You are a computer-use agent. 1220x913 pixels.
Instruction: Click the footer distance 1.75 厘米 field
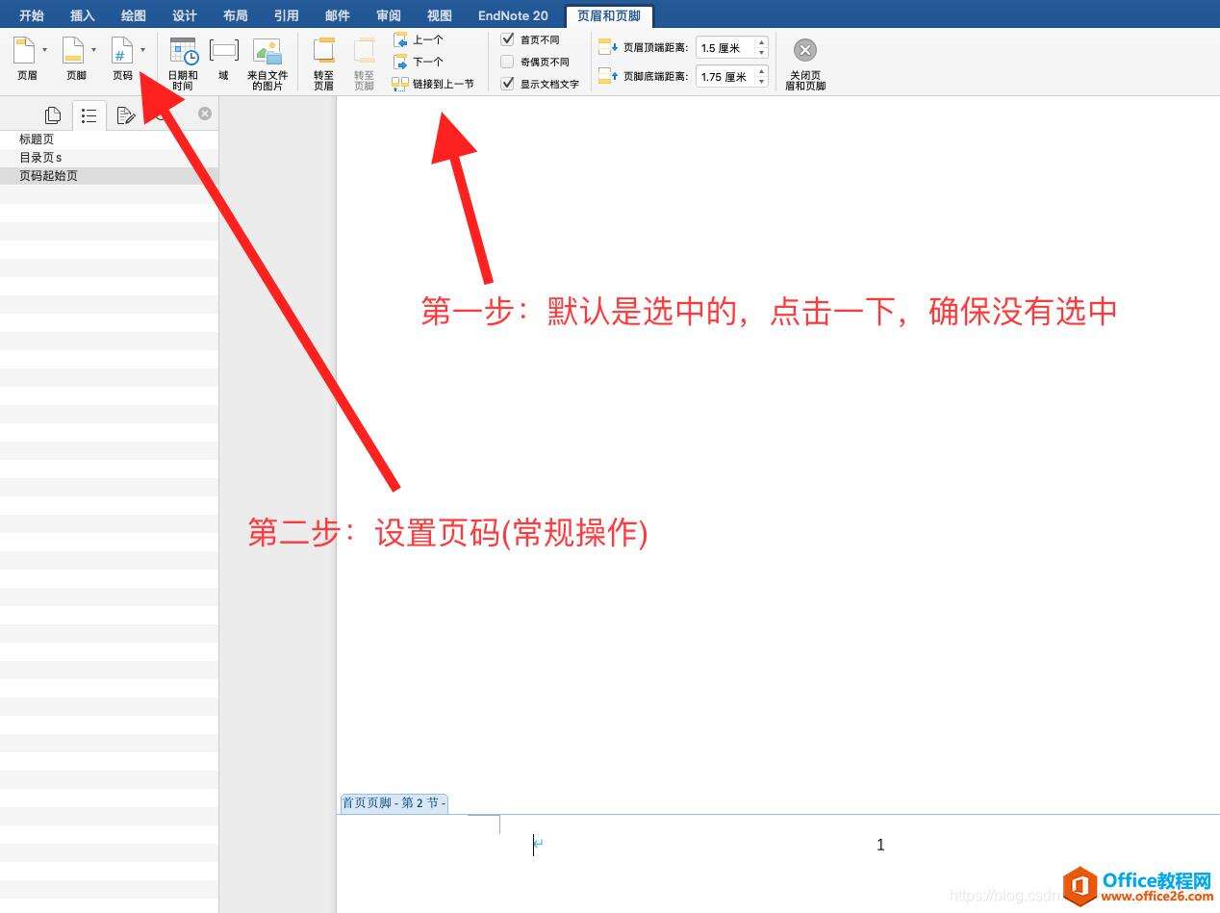(x=725, y=76)
